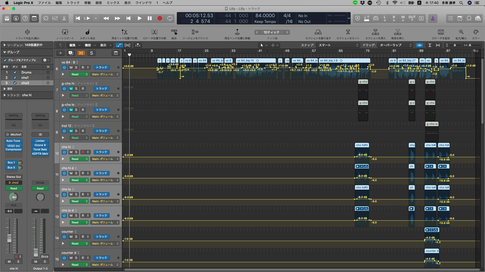Open the Mixer using the faders icon
The height and width of the screenshot is (272, 485).
(55, 18)
